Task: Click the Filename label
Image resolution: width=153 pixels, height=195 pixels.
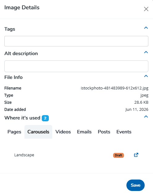Action: (x=13, y=88)
